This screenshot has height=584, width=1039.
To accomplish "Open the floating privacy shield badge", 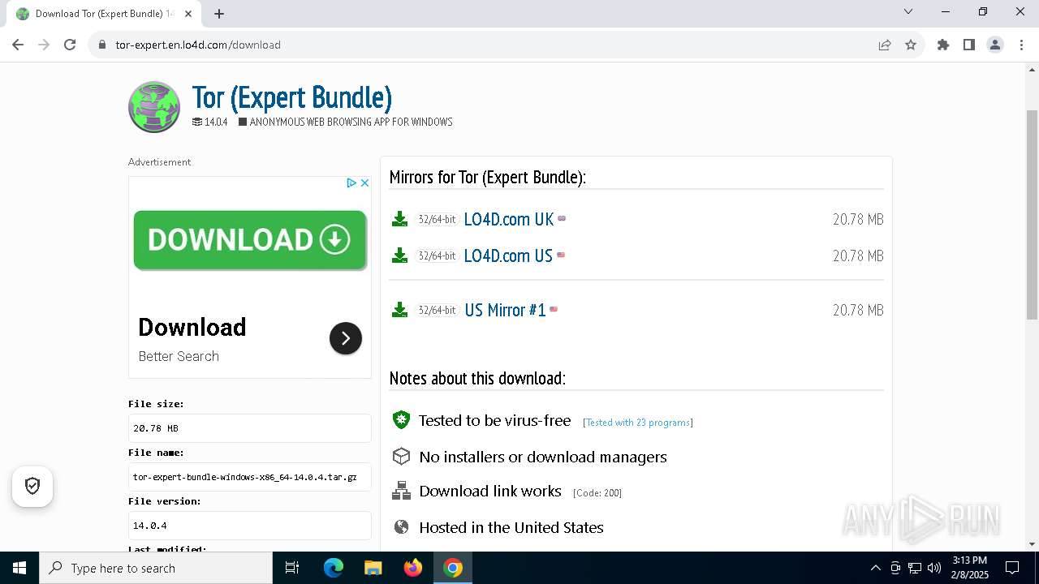I will click(x=32, y=486).
